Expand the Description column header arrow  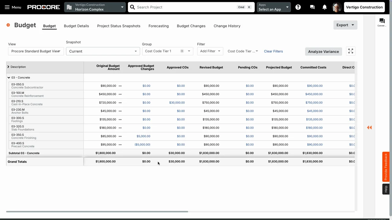point(8,67)
